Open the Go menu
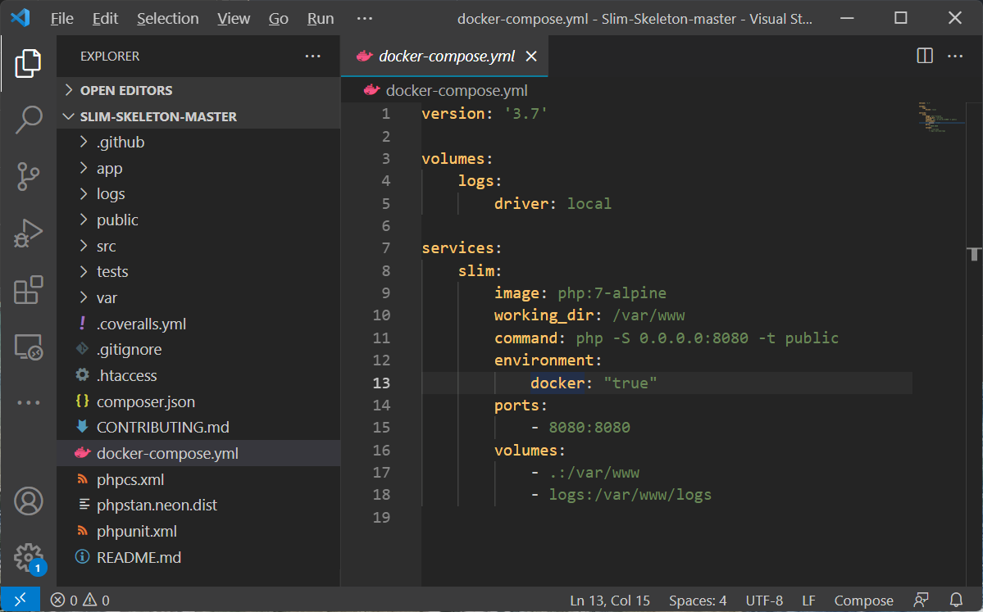Screen dimensions: 983x612 [x=279, y=19]
